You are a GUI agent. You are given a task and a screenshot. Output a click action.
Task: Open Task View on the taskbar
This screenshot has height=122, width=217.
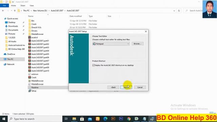pos(66,119)
